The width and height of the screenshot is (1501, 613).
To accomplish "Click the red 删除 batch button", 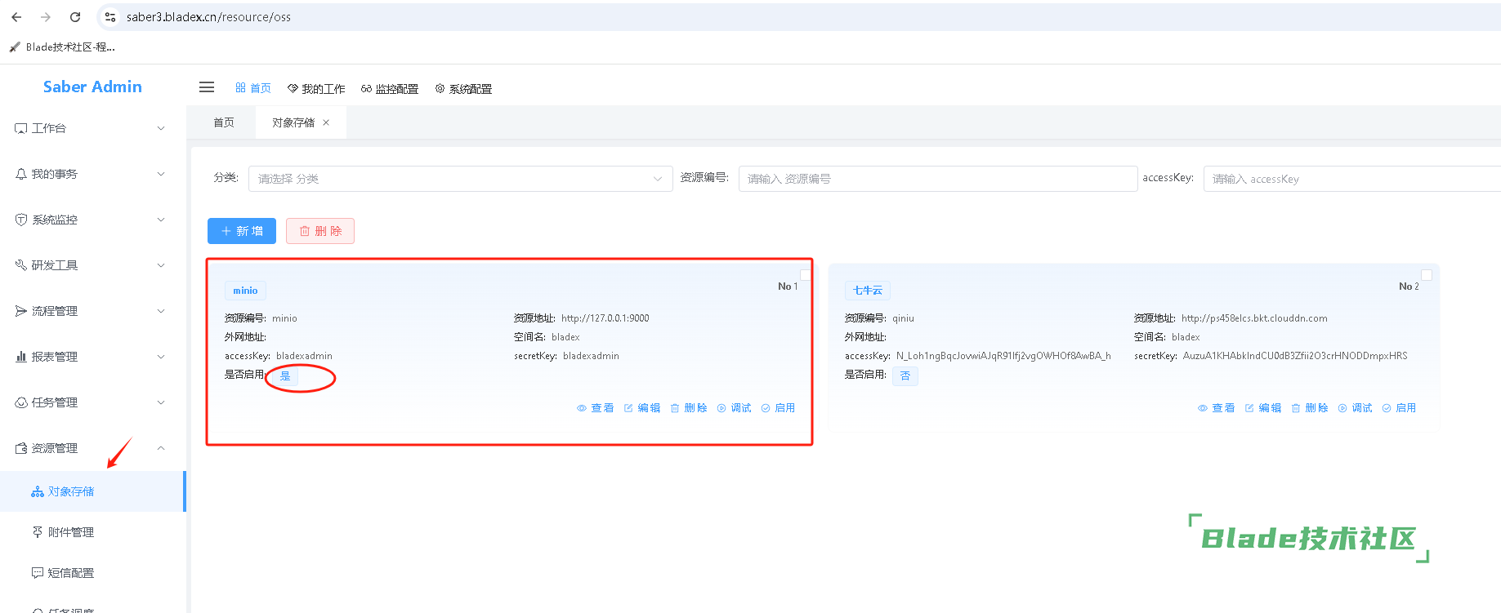I will (320, 231).
